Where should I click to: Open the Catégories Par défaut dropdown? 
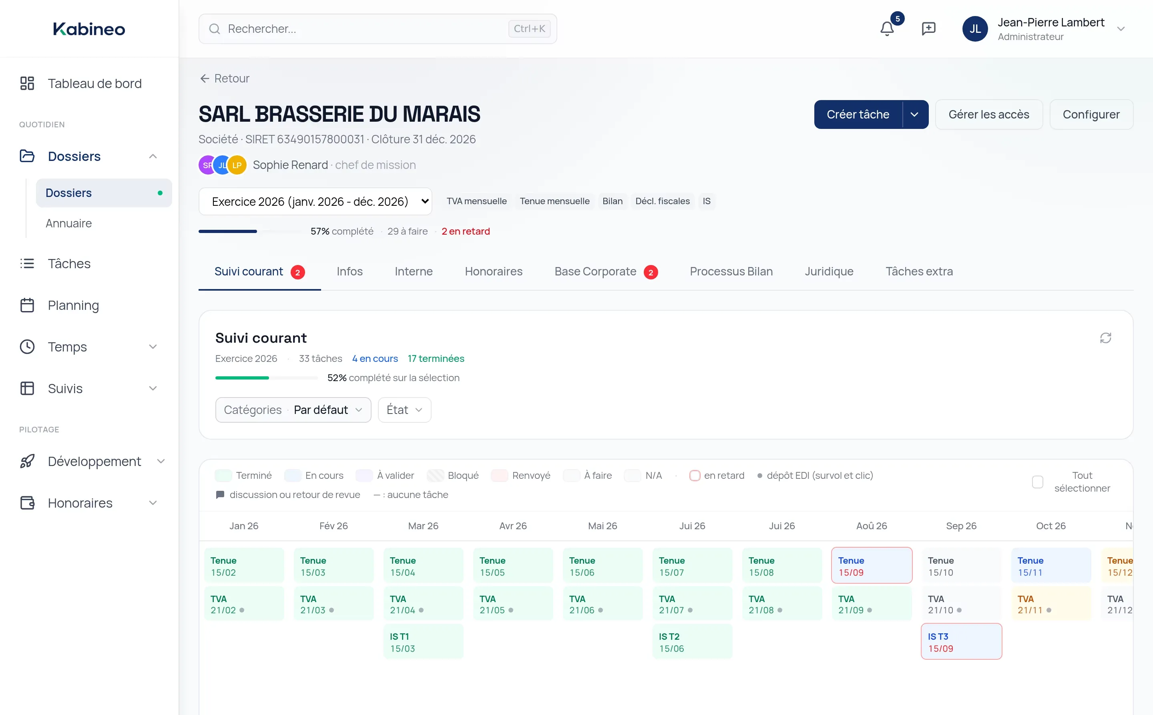coord(293,410)
